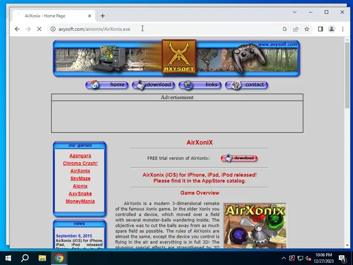Open the Chroma Crash! game link
Screen dimensions: 353x265
[80, 163]
